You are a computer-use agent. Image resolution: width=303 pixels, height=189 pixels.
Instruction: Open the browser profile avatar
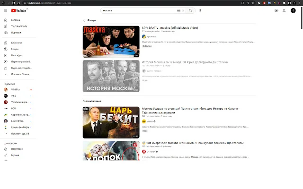[x=294, y=3]
